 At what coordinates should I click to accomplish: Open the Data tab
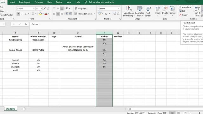pos(49,2)
